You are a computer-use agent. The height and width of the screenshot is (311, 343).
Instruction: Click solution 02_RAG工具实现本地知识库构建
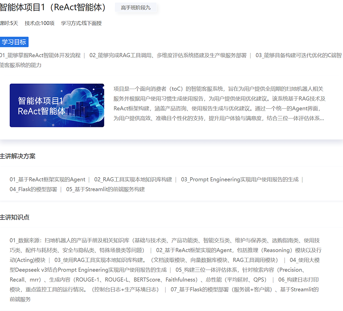click(x=133, y=180)
